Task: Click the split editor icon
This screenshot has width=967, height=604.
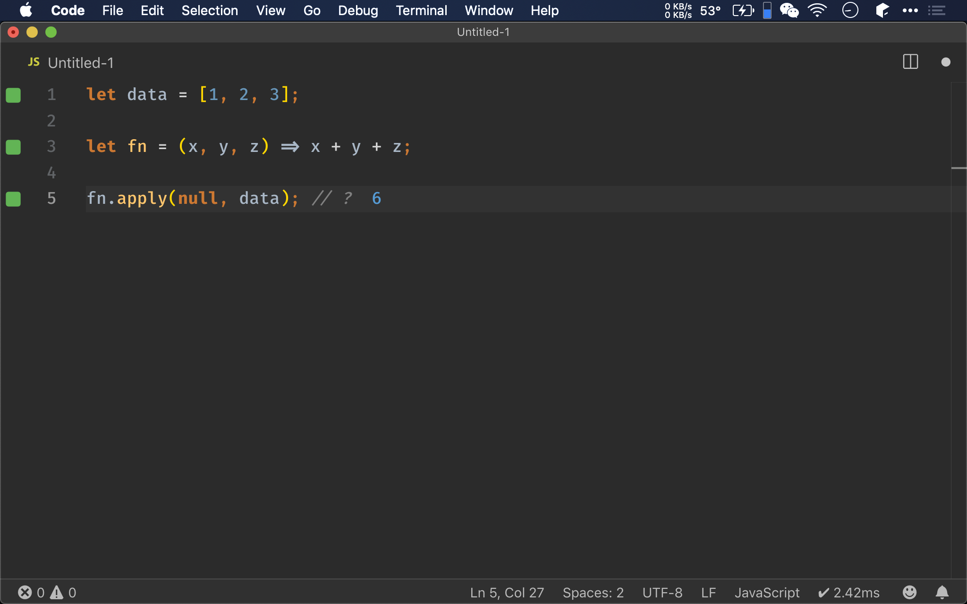Action: point(911,62)
